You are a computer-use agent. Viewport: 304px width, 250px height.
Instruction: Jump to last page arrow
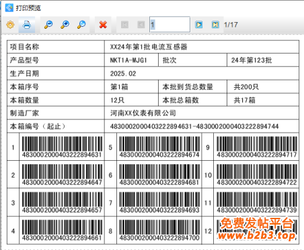[x=215, y=25]
